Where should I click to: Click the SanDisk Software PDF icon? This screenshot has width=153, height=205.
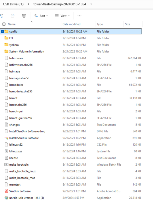click(x=6, y=191)
